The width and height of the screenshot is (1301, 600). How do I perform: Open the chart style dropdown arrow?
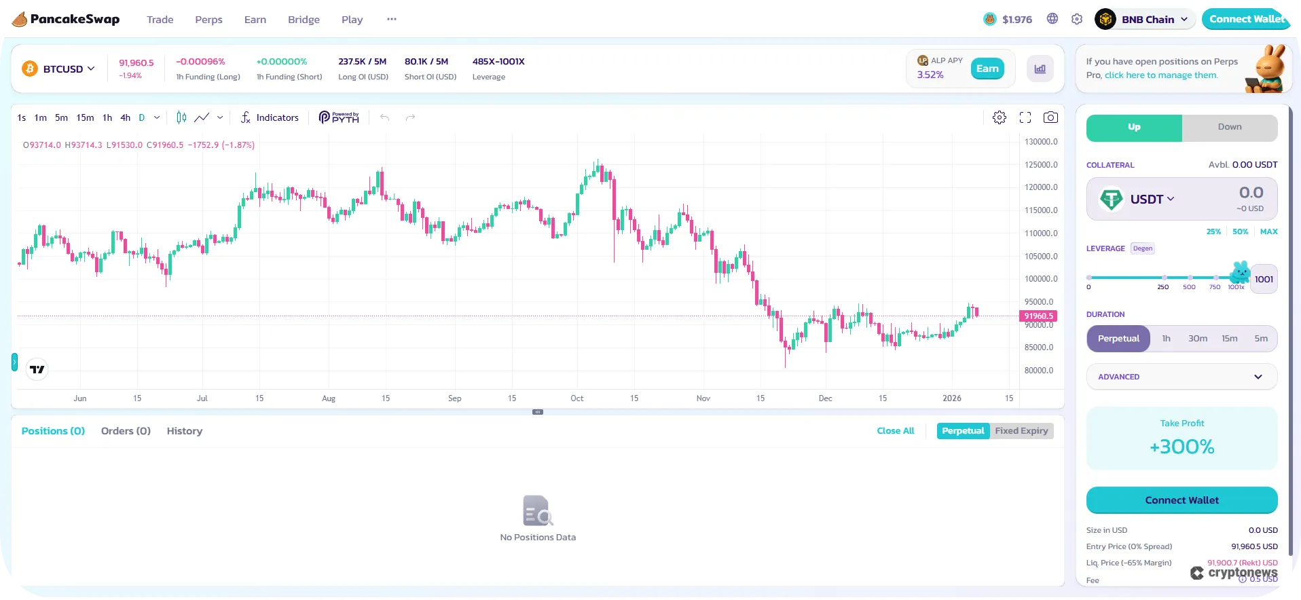tap(220, 117)
